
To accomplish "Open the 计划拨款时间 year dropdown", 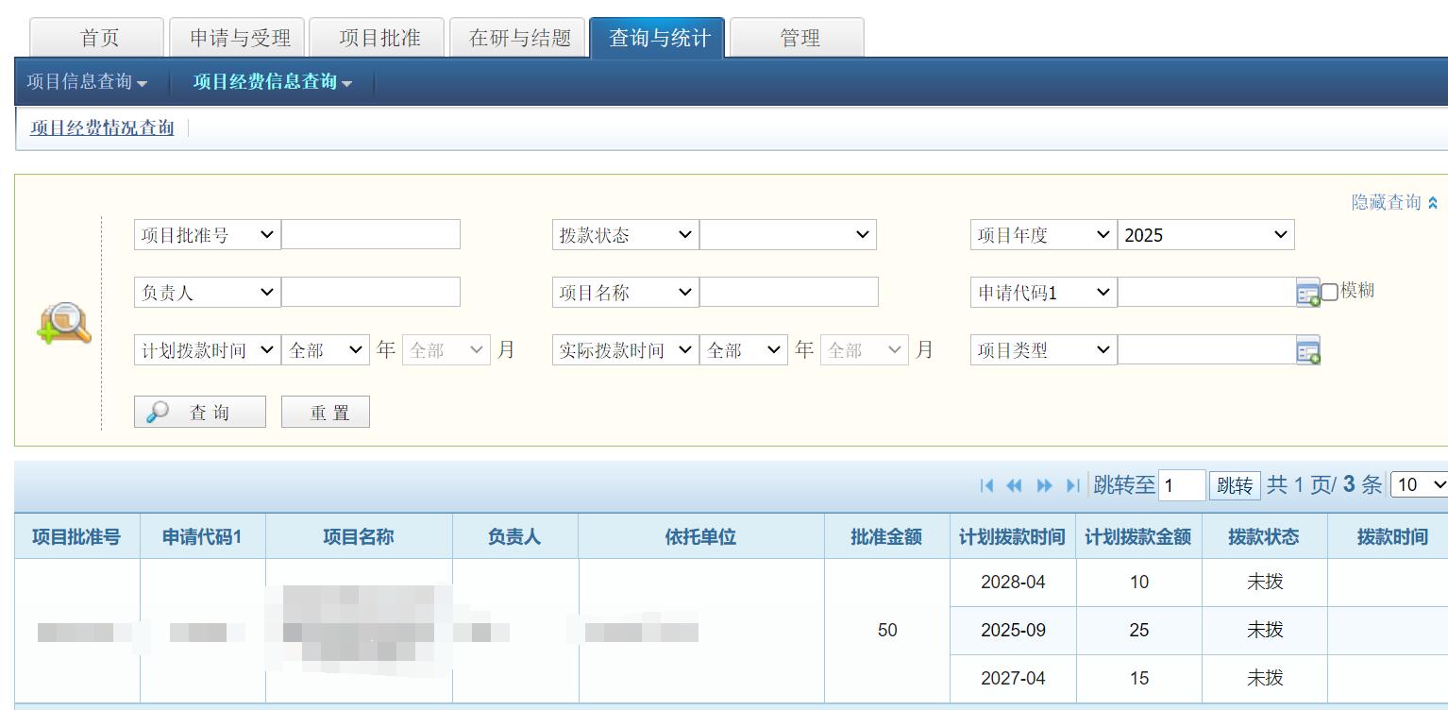I will [x=325, y=350].
